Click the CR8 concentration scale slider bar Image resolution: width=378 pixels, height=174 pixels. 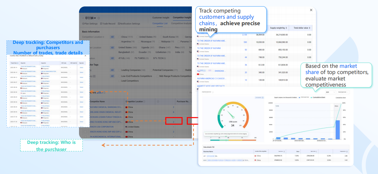[x=233, y=140]
